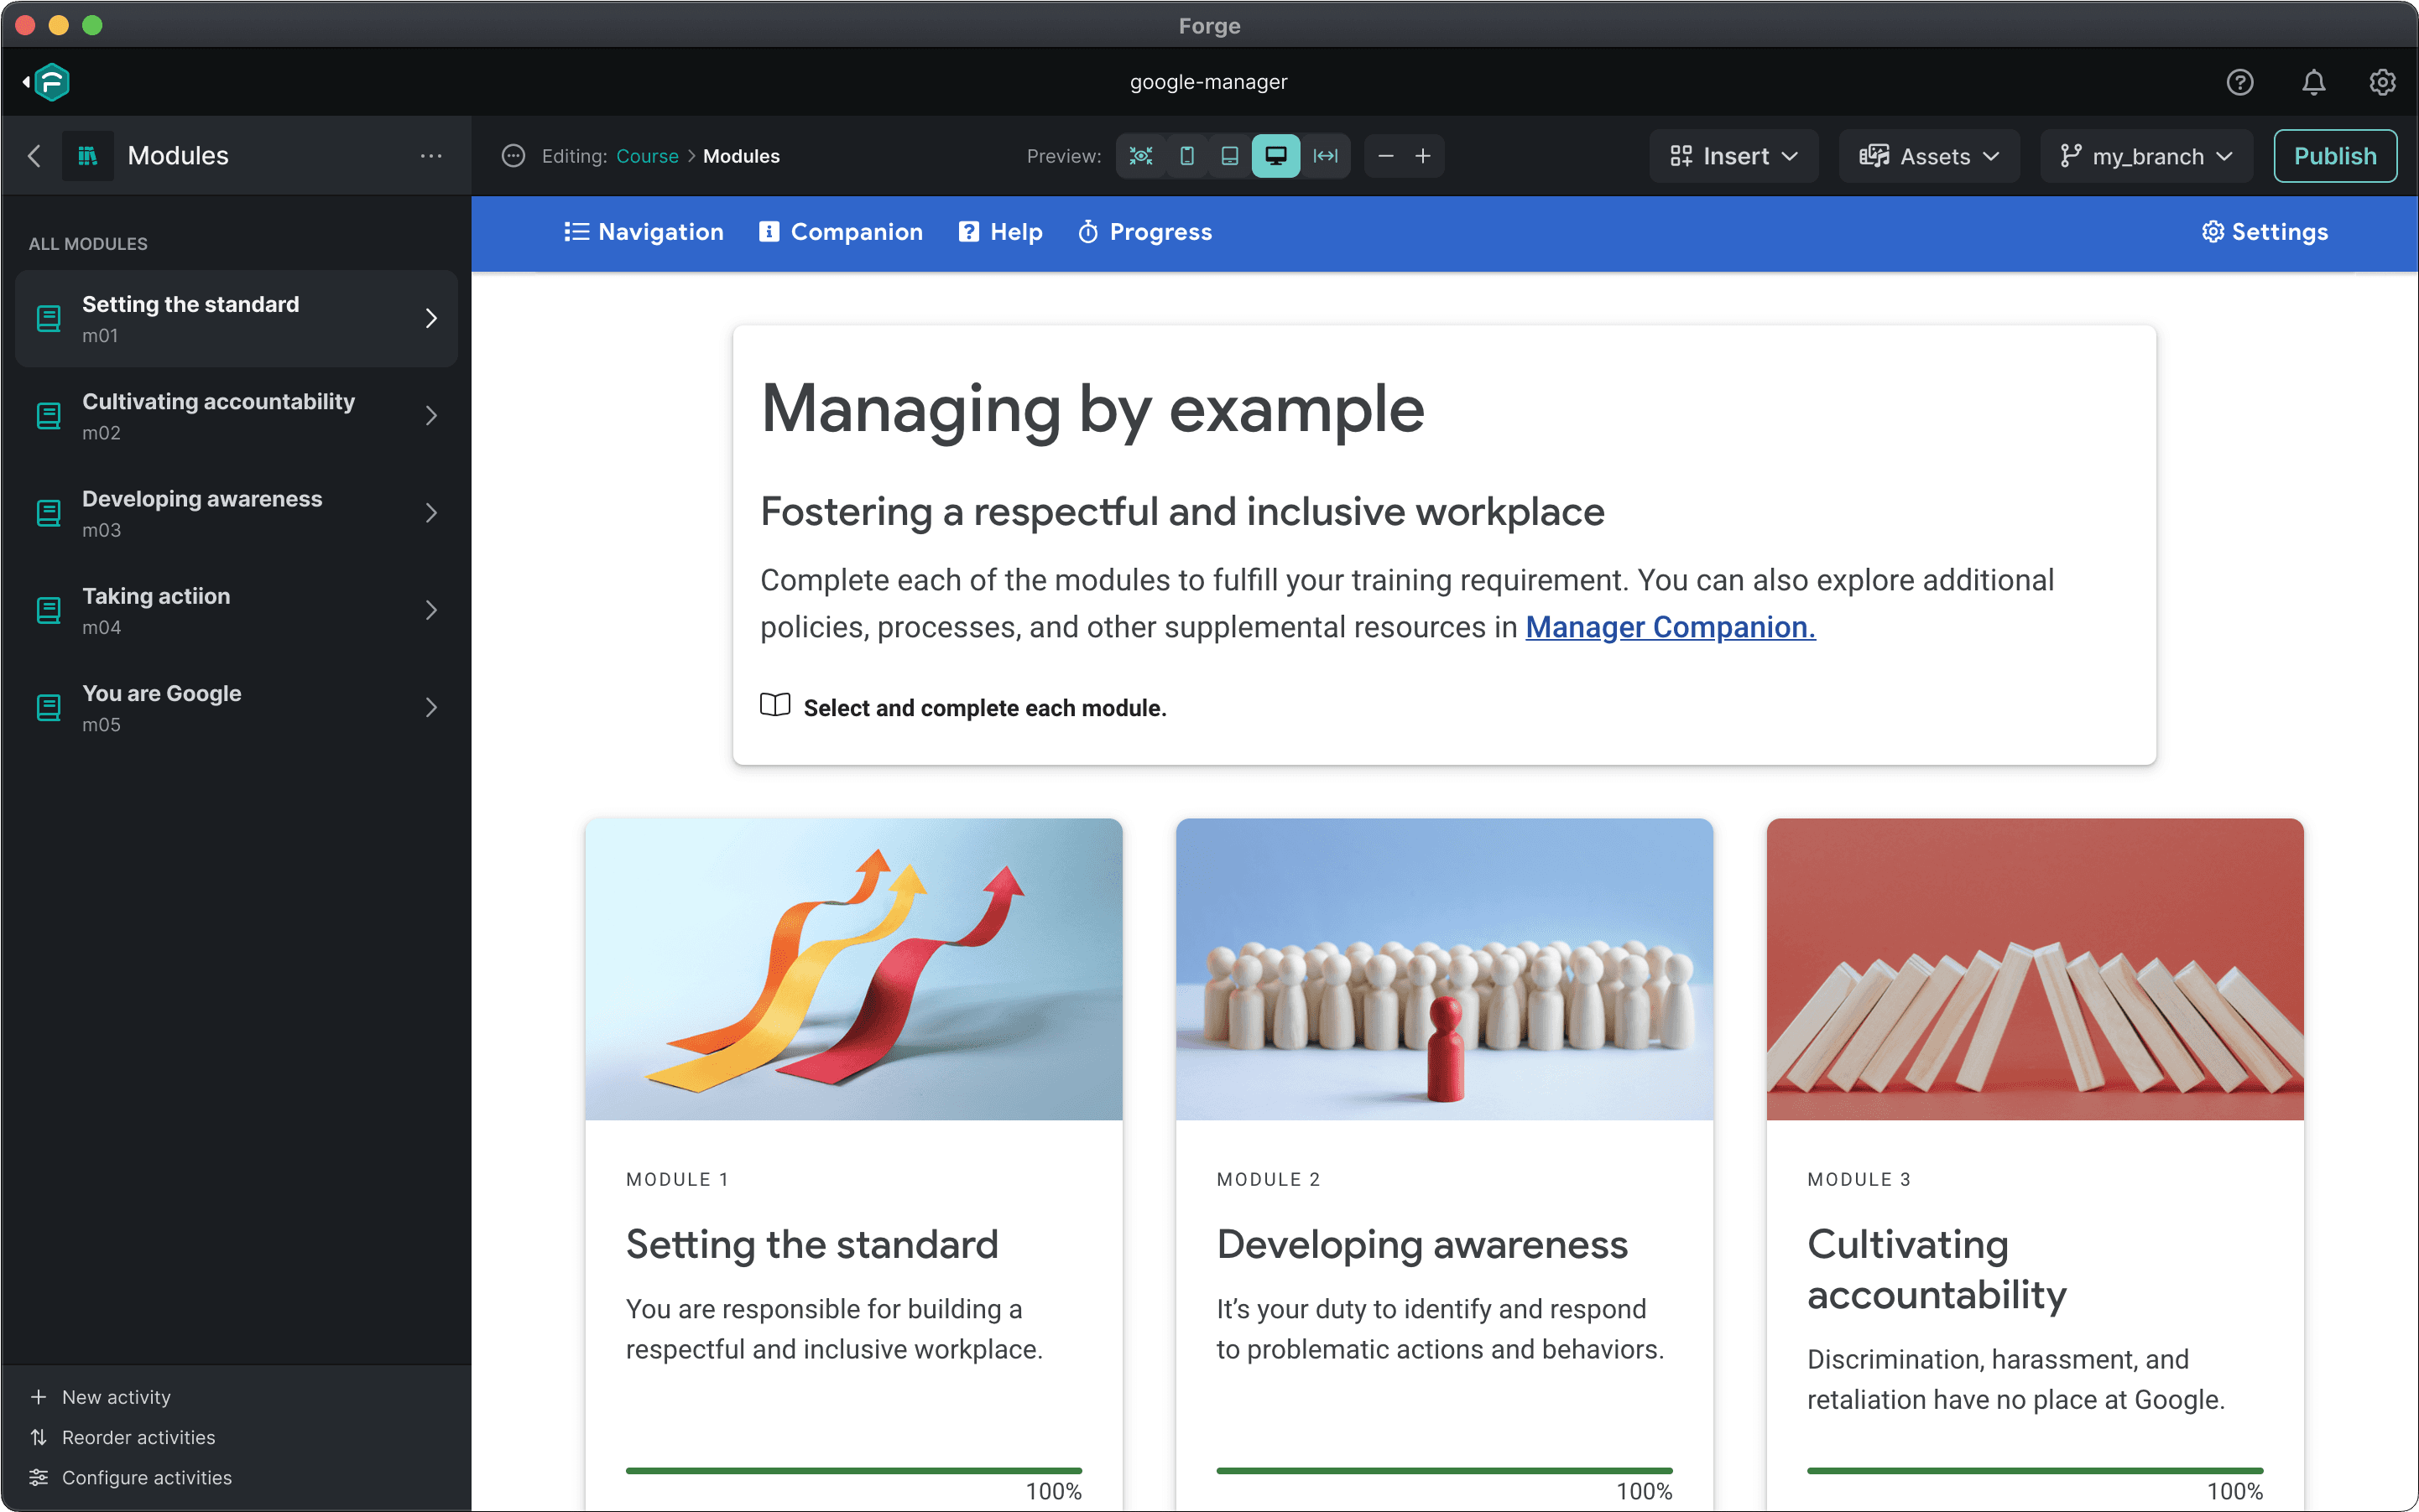Screen dimensions: 2419x1512
Task: Click the Publish button
Action: pyautogui.click(x=2334, y=156)
